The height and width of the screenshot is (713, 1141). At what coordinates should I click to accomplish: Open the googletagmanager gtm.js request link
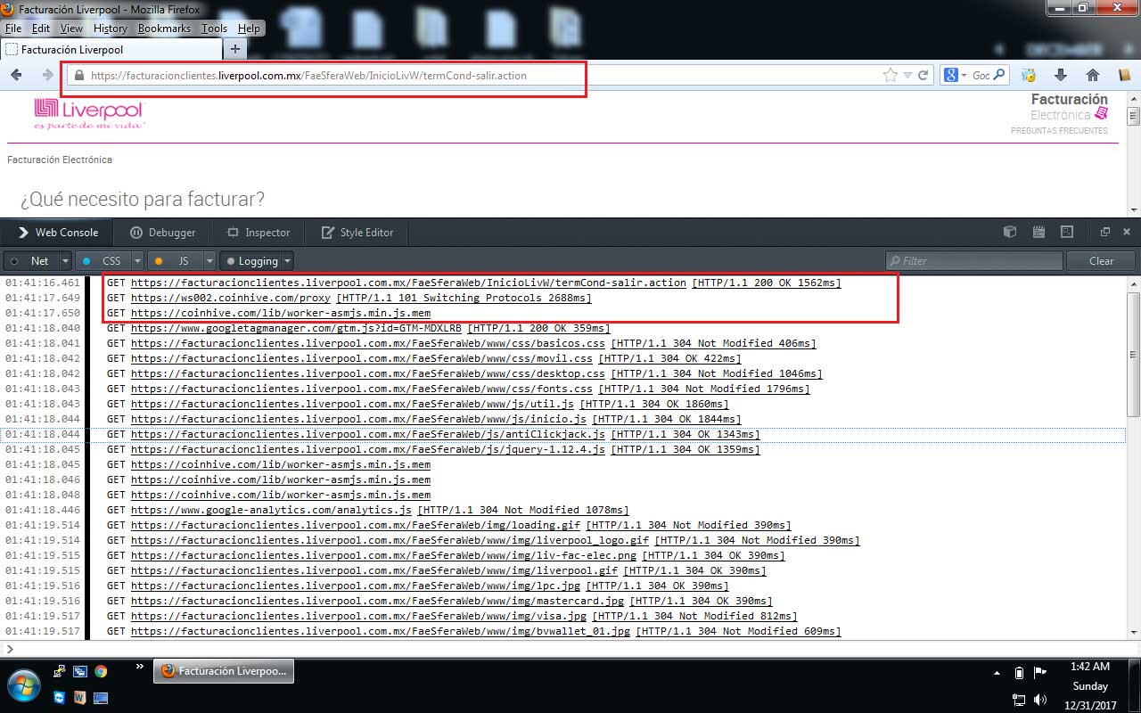pyautogui.click(x=296, y=328)
